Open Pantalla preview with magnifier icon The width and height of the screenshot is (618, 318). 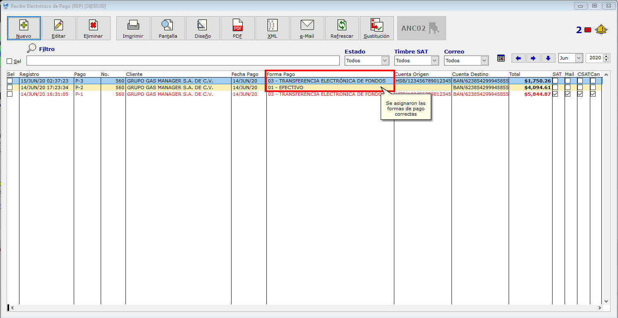(168, 26)
